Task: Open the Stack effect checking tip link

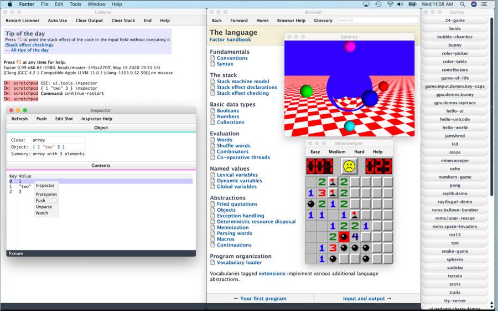Action: click(29, 45)
